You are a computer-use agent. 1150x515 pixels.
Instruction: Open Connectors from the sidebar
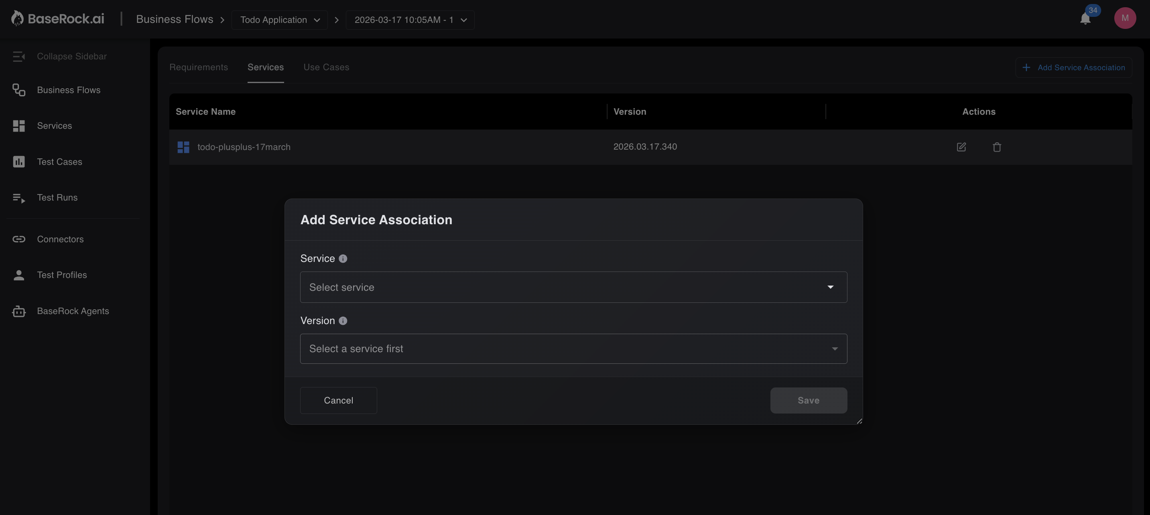coord(60,239)
